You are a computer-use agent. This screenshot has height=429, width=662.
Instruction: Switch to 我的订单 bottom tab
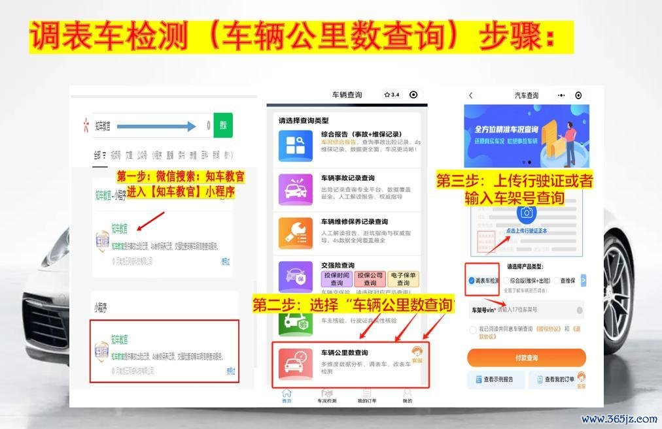coord(367,396)
